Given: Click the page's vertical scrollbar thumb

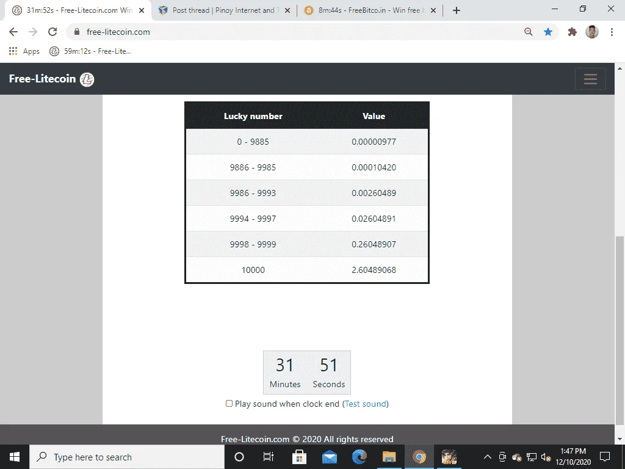Looking at the screenshot, I should pos(620,331).
